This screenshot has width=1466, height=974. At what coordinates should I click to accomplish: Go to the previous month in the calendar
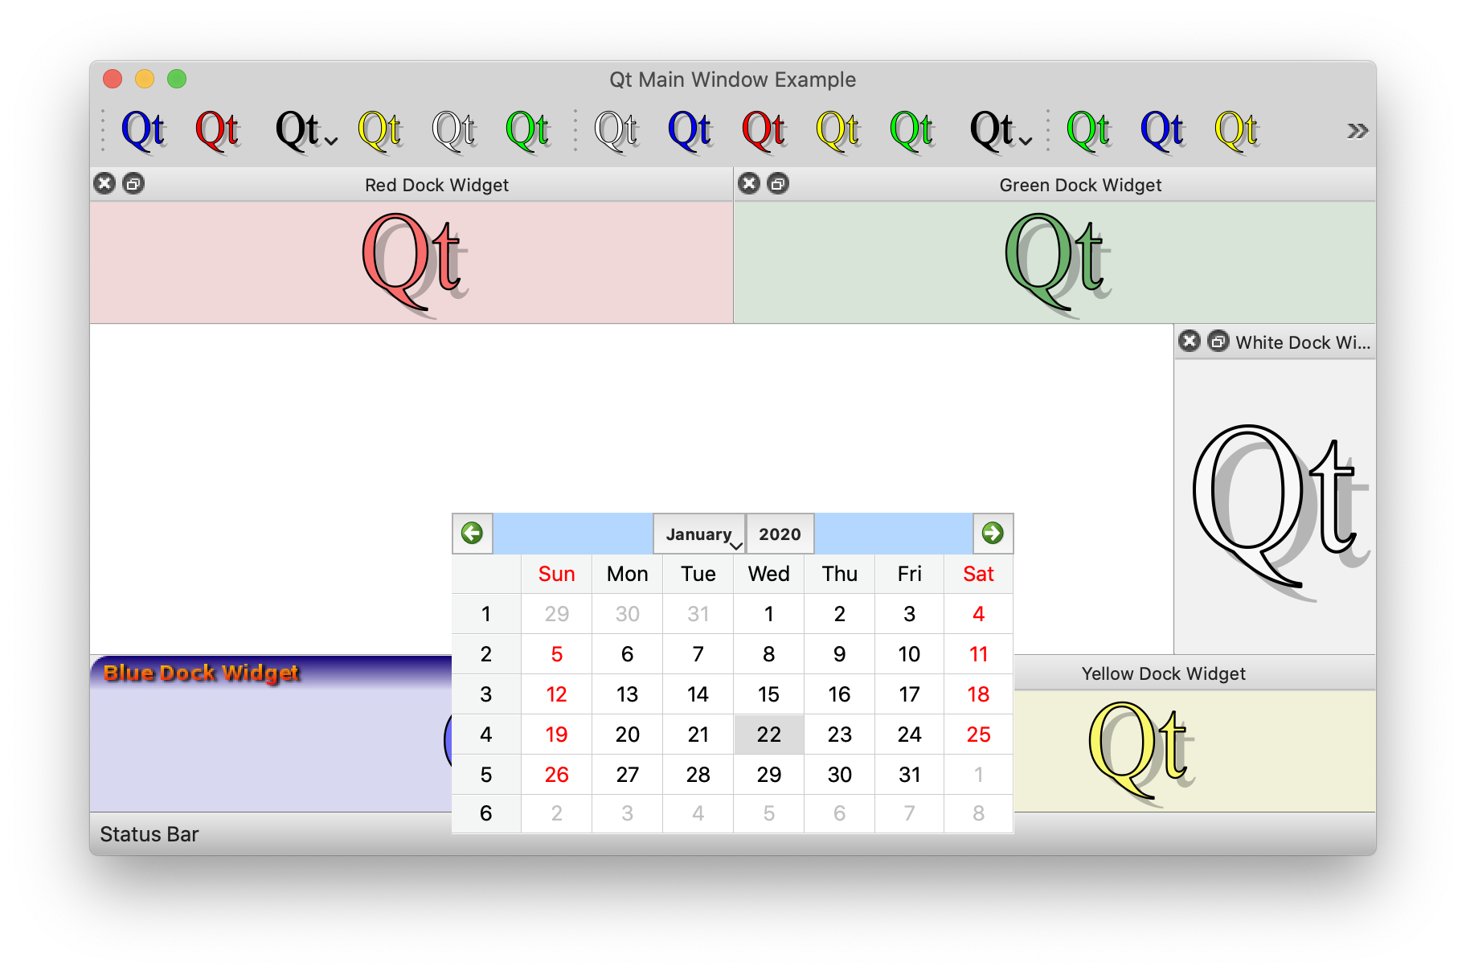473,533
